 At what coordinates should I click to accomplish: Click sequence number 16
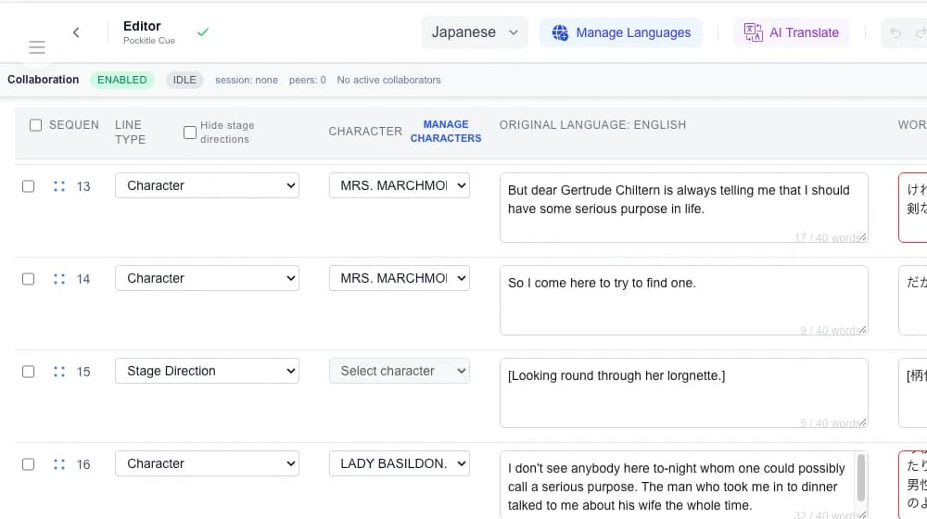83,464
